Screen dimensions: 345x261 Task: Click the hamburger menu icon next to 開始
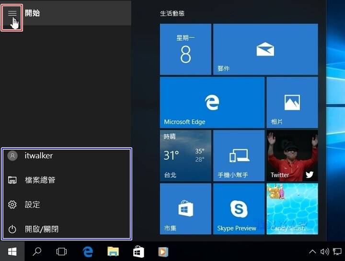point(12,13)
